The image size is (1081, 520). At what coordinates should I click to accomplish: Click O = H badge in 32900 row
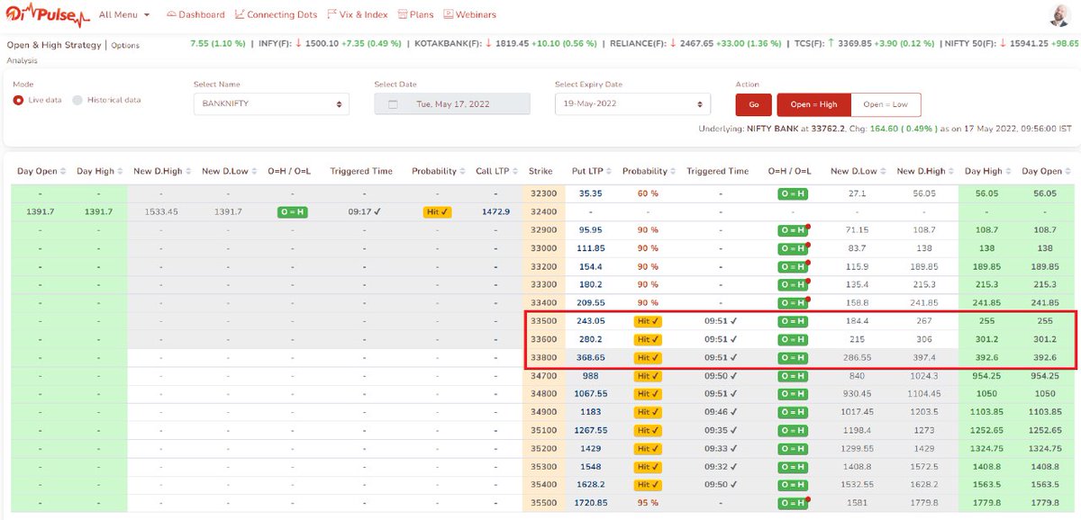(793, 229)
